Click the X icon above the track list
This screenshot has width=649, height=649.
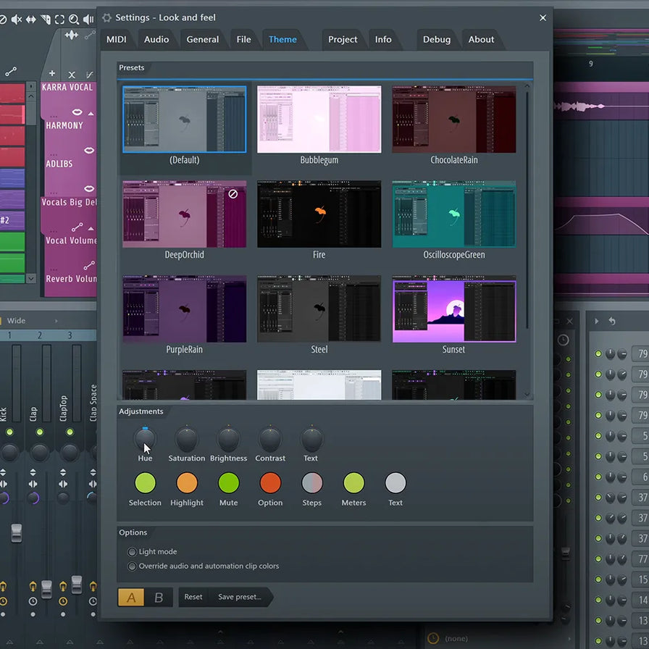(x=72, y=75)
